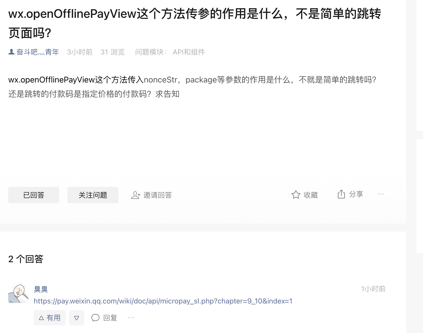Screen dimensions: 423x333
Task: Open the answer's three-dot more options
Action: 131,318
